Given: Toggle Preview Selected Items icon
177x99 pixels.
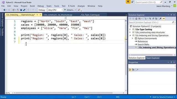Looking at the screenshot, I should (163, 19).
